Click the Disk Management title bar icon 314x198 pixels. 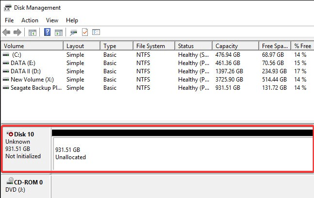(x=8, y=8)
